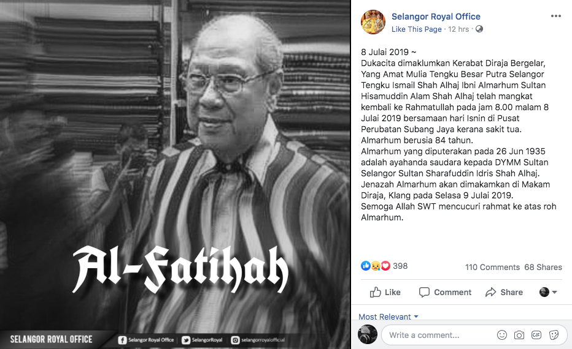Click Like This Page link
This screenshot has height=349, width=572.
(x=416, y=29)
